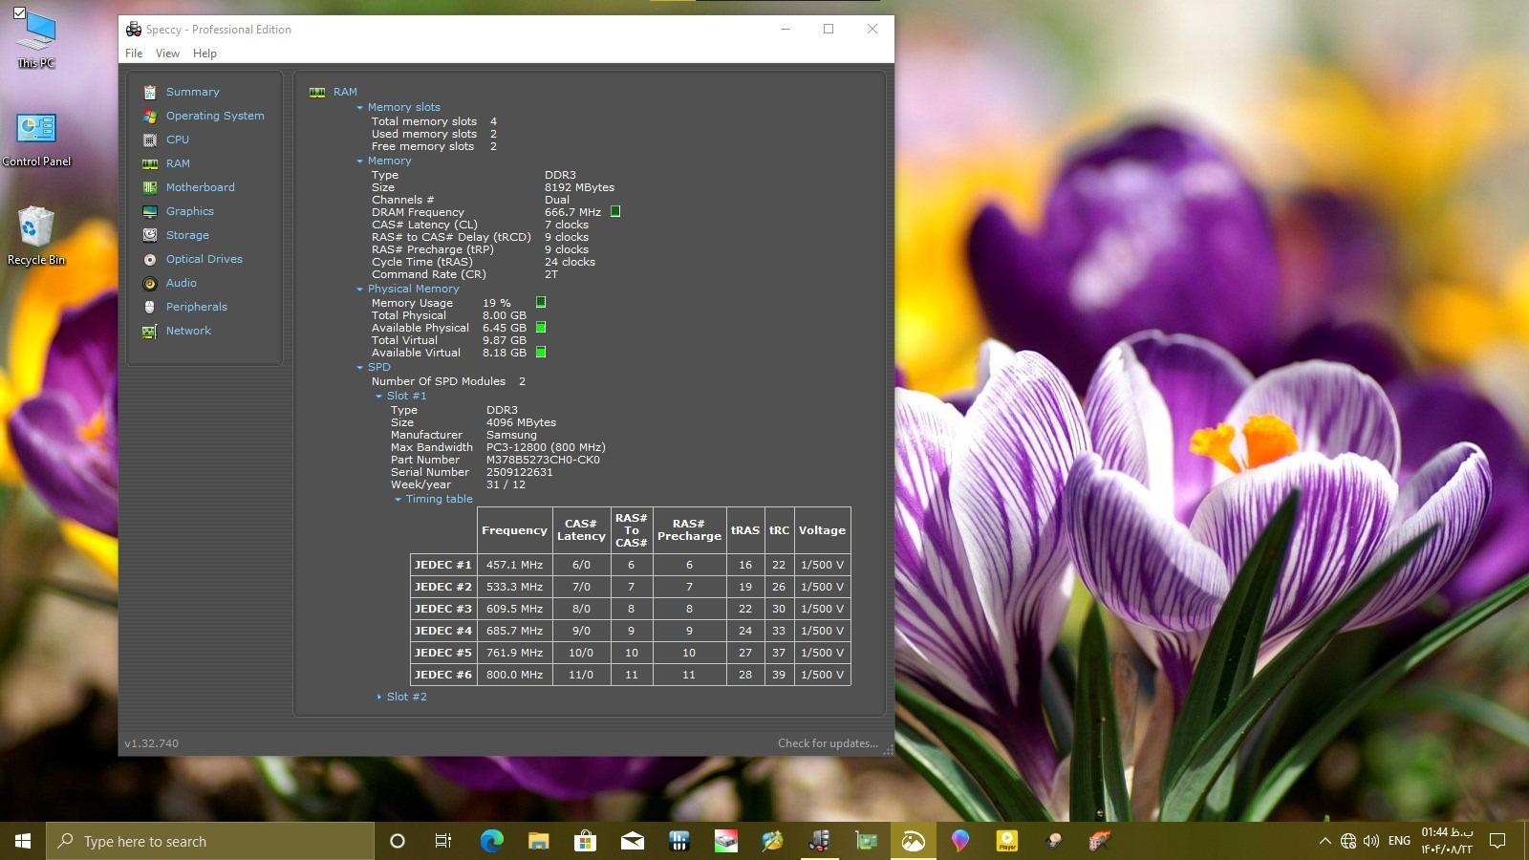Select the CPU chip icon in sidebar
The height and width of the screenshot is (860, 1529).
coord(150,140)
